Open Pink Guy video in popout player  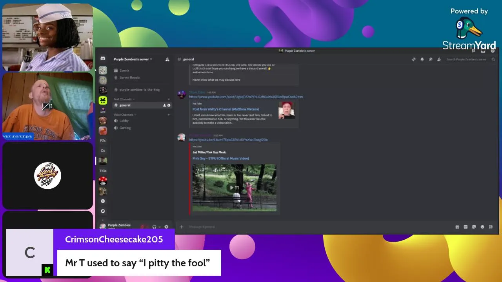tap(237, 188)
